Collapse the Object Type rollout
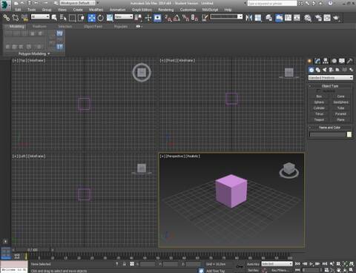This screenshot has width=356, height=273. pos(330,86)
